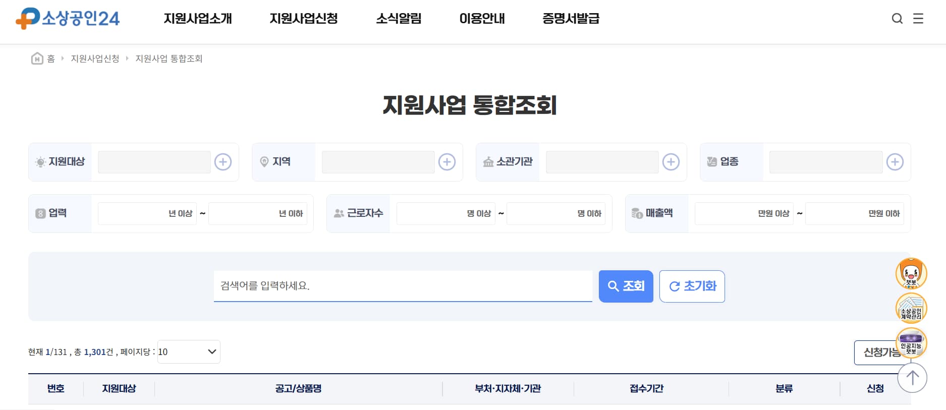Screen dimensions: 946x410
Task: Click the 홈 breadcrumb text
Action: [51, 59]
